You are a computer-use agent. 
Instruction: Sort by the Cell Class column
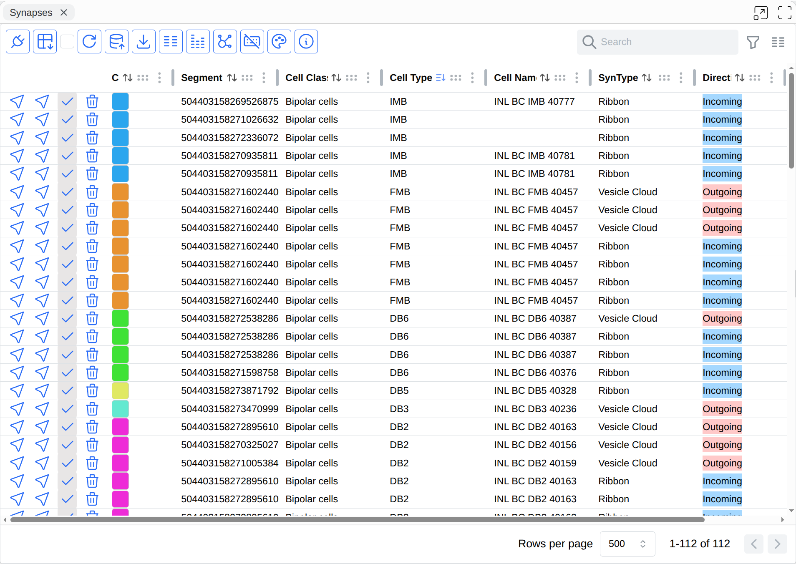[337, 78]
